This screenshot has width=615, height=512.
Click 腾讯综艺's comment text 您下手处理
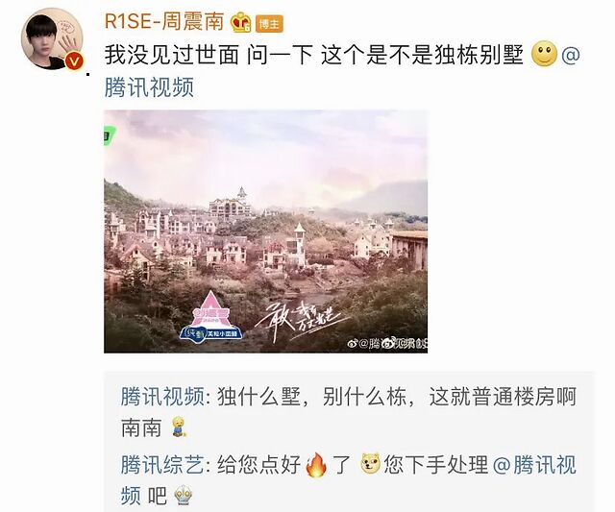click(435, 465)
